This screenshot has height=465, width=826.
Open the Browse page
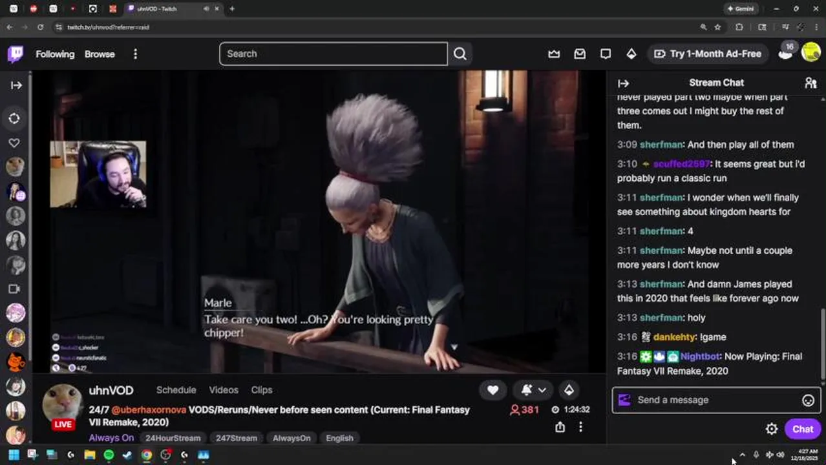pos(100,54)
